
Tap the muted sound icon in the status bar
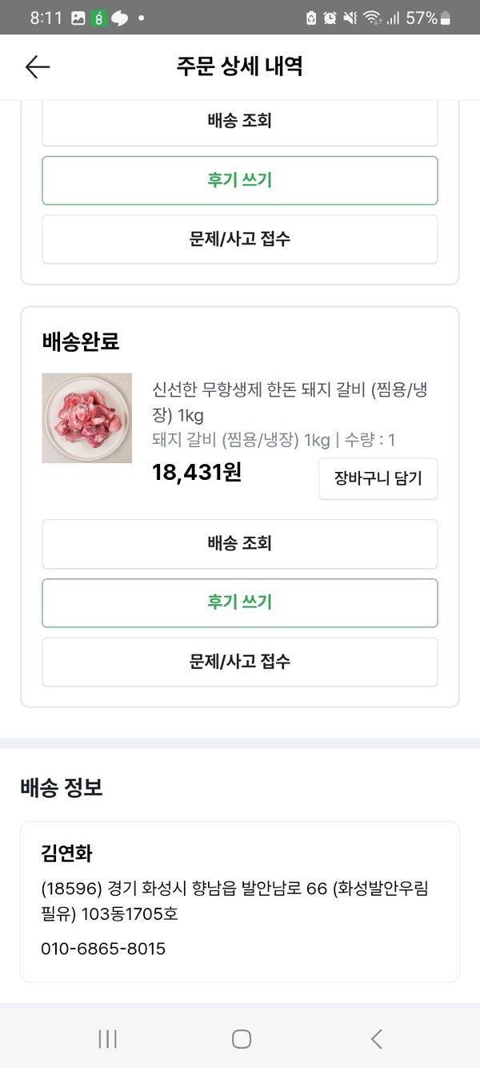click(x=350, y=18)
